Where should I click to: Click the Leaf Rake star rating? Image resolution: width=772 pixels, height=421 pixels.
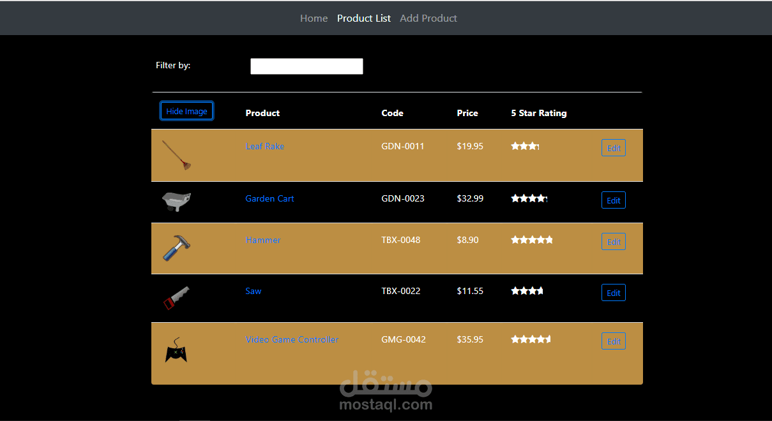coord(525,146)
